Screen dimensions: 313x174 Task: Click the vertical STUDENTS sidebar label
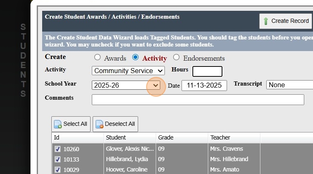tap(23, 60)
